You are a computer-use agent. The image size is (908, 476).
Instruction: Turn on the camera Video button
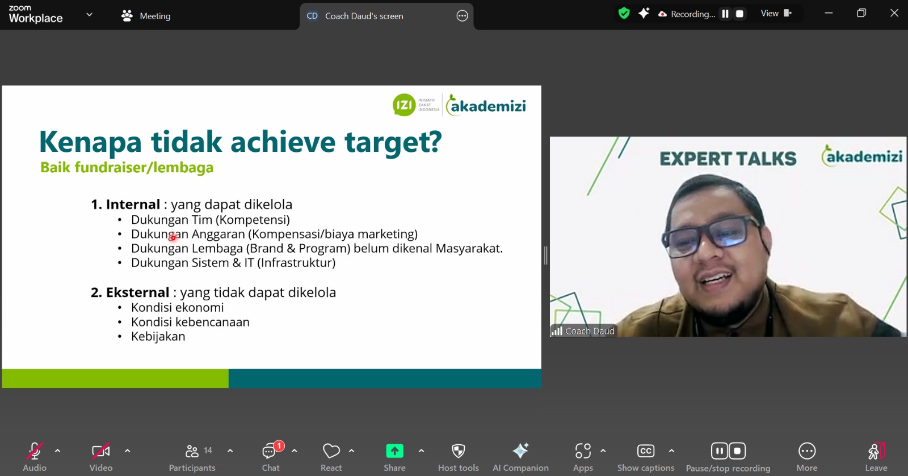[x=101, y=457]
